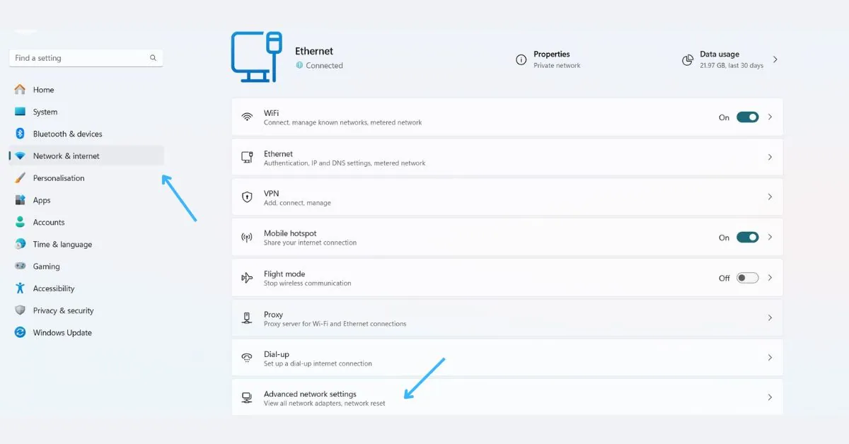Click 'View all network adapters, network reset' text
Image resolution: width=849 pixels, height=444 pixels.
325,404
